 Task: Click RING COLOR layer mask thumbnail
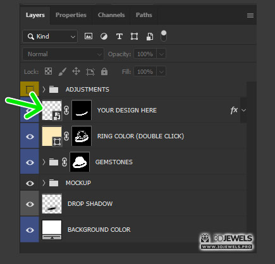point(82,136)
